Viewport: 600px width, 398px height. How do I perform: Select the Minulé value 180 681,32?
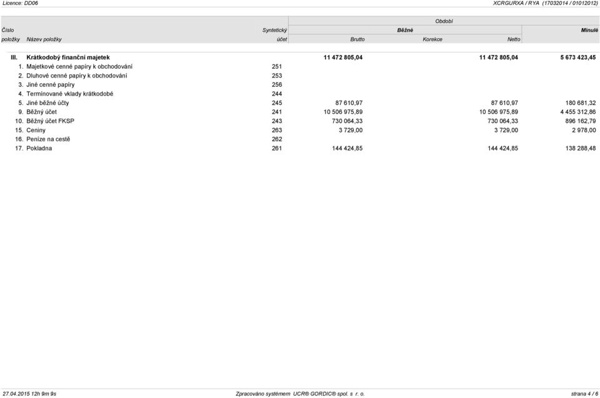coord(581,103)
